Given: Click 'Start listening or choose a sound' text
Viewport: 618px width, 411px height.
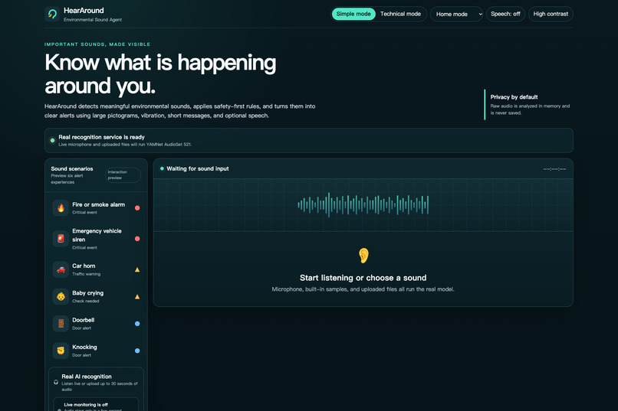Looking at the screenshot, I should point(363,278).
